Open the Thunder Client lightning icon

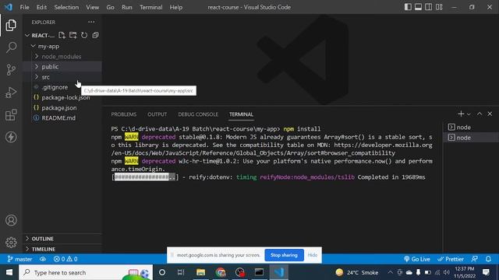coord(11,137)
